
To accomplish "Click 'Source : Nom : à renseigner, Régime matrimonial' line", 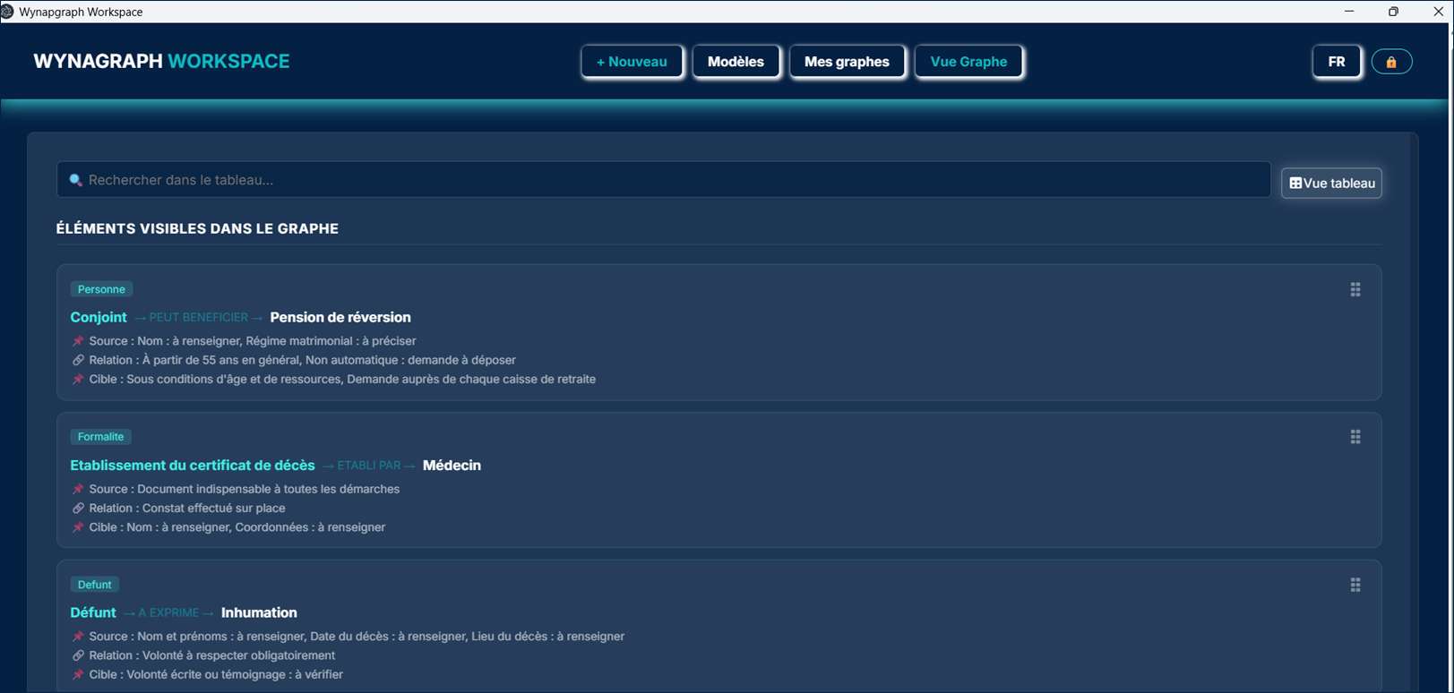I will click(x=253, y=341).
